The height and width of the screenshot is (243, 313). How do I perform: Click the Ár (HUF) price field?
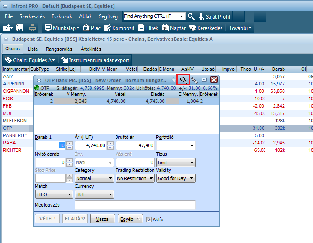point(91,145)
